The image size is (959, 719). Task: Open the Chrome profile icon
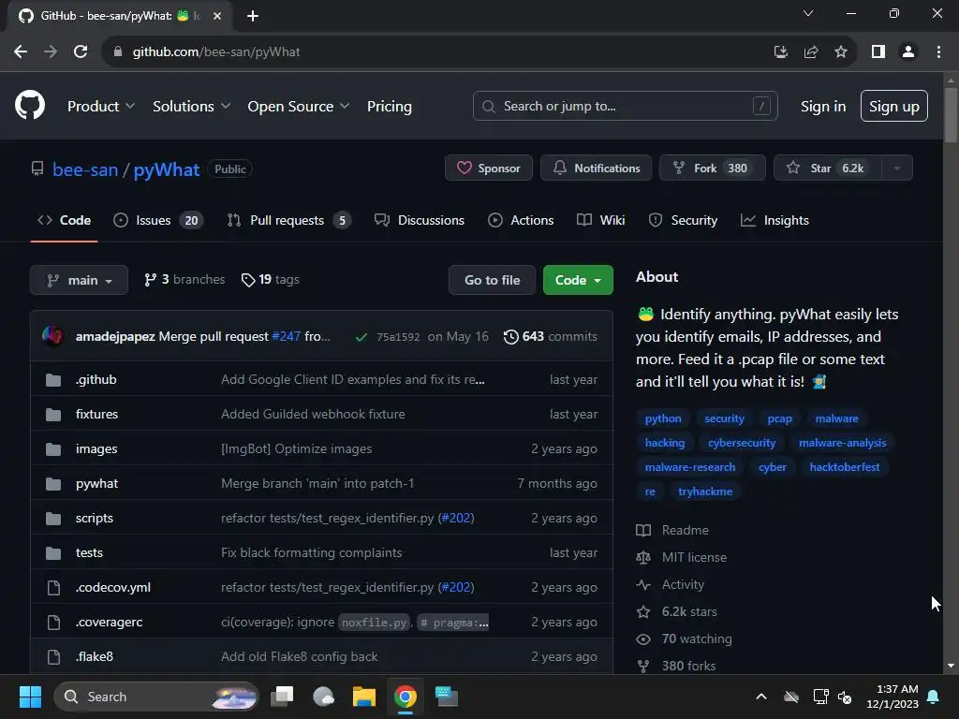(x=908, y=52)
